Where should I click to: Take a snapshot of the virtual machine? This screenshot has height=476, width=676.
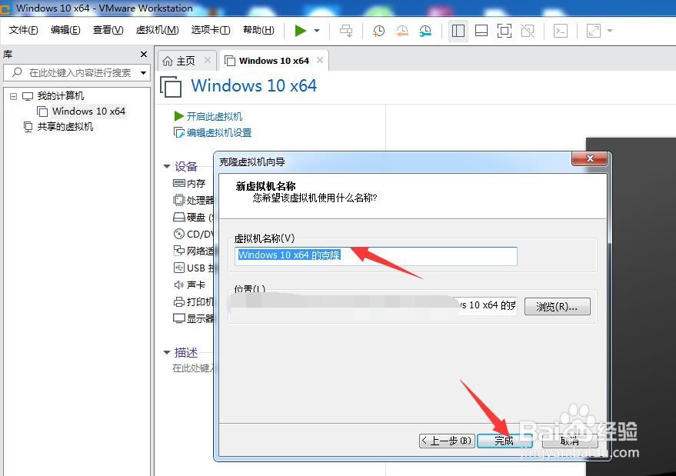378,31
